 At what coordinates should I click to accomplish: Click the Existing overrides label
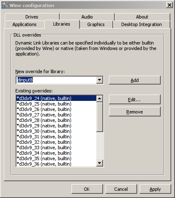point(34,91)
